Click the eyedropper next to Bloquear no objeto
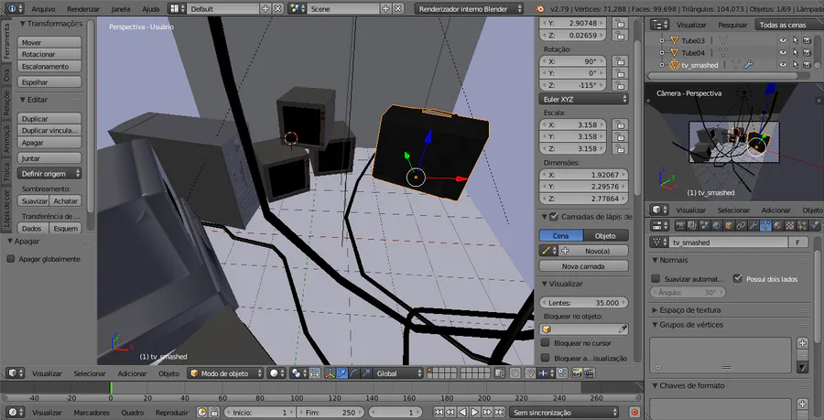 click(623, 329)
